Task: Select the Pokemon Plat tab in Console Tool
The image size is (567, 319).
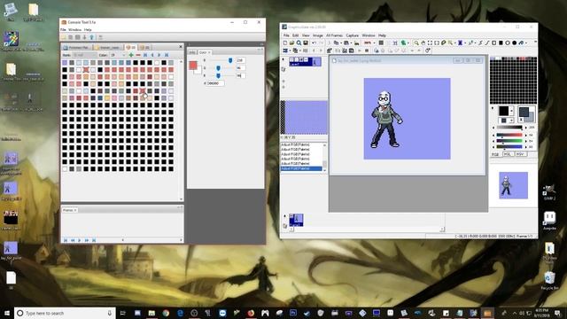Action: (x=76, y=47)
